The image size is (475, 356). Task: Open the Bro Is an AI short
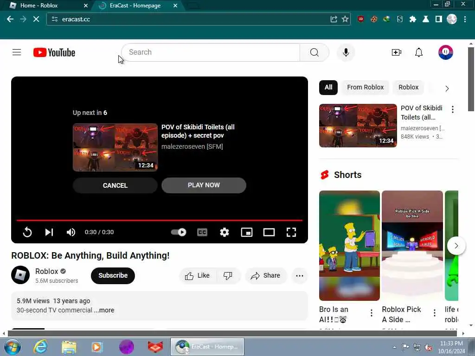[349, 246]
